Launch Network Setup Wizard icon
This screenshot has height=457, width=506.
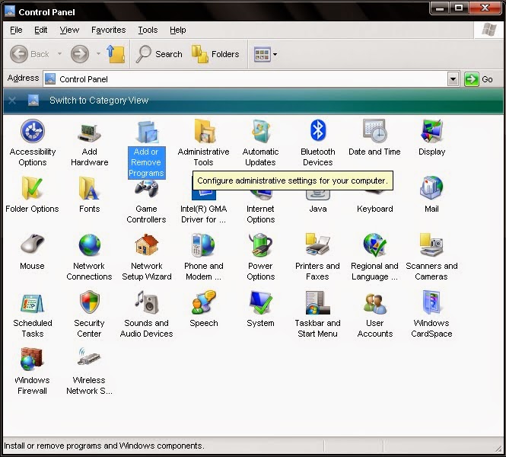click(x=147, y=245)
